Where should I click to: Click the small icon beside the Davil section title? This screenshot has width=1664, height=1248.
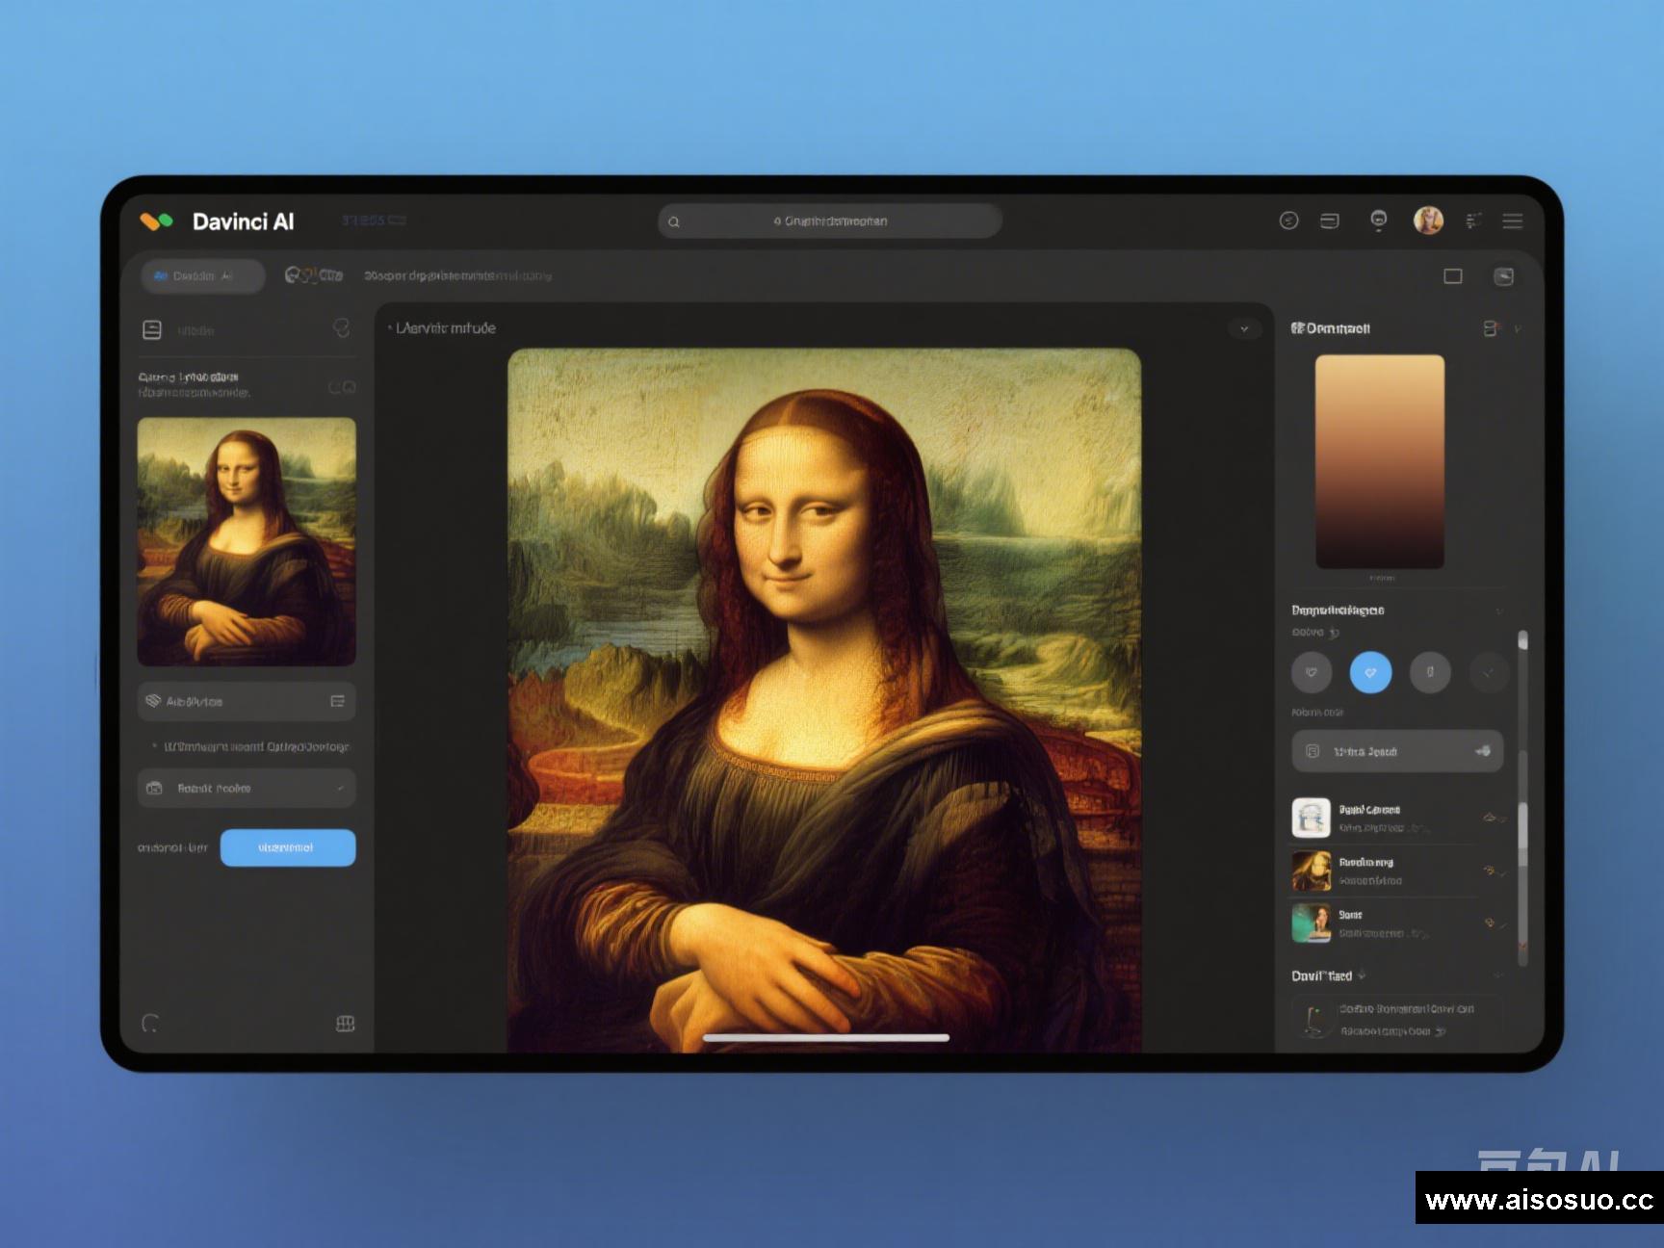1362,975
